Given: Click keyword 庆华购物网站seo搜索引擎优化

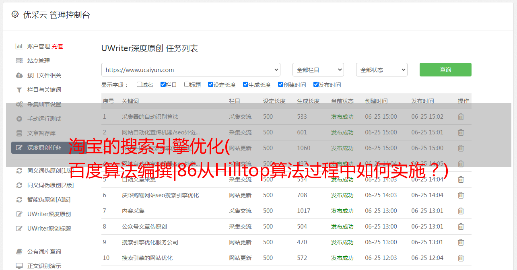Looking at the screenshot, I should (161, 195).
